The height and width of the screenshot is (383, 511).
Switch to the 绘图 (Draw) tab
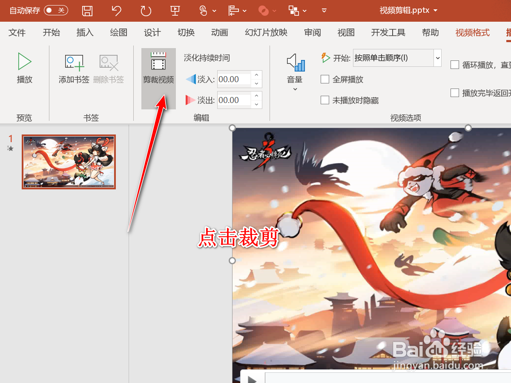point(118,33)
